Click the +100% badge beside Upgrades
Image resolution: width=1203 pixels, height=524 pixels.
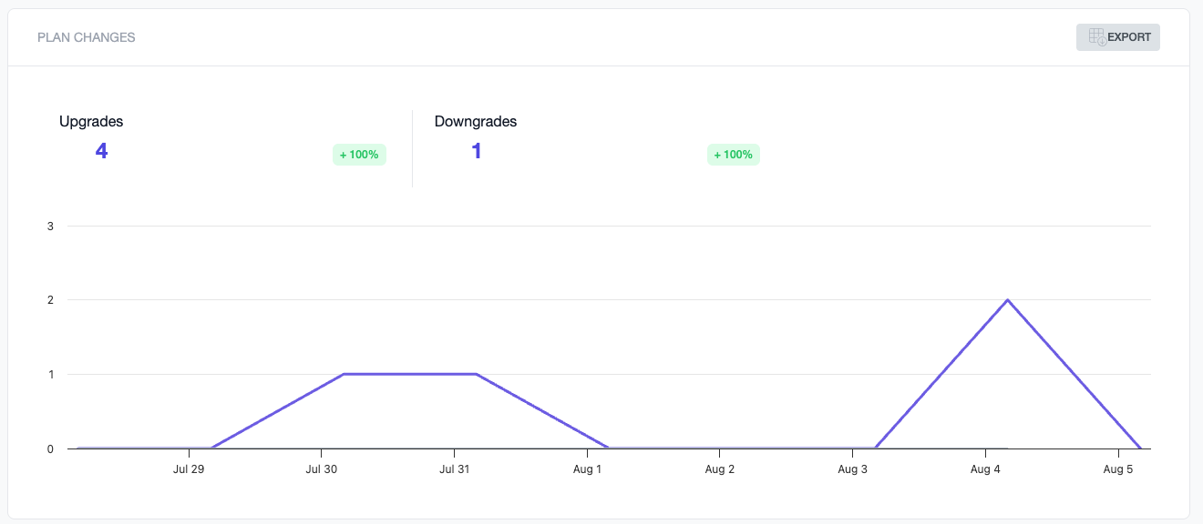359,155
